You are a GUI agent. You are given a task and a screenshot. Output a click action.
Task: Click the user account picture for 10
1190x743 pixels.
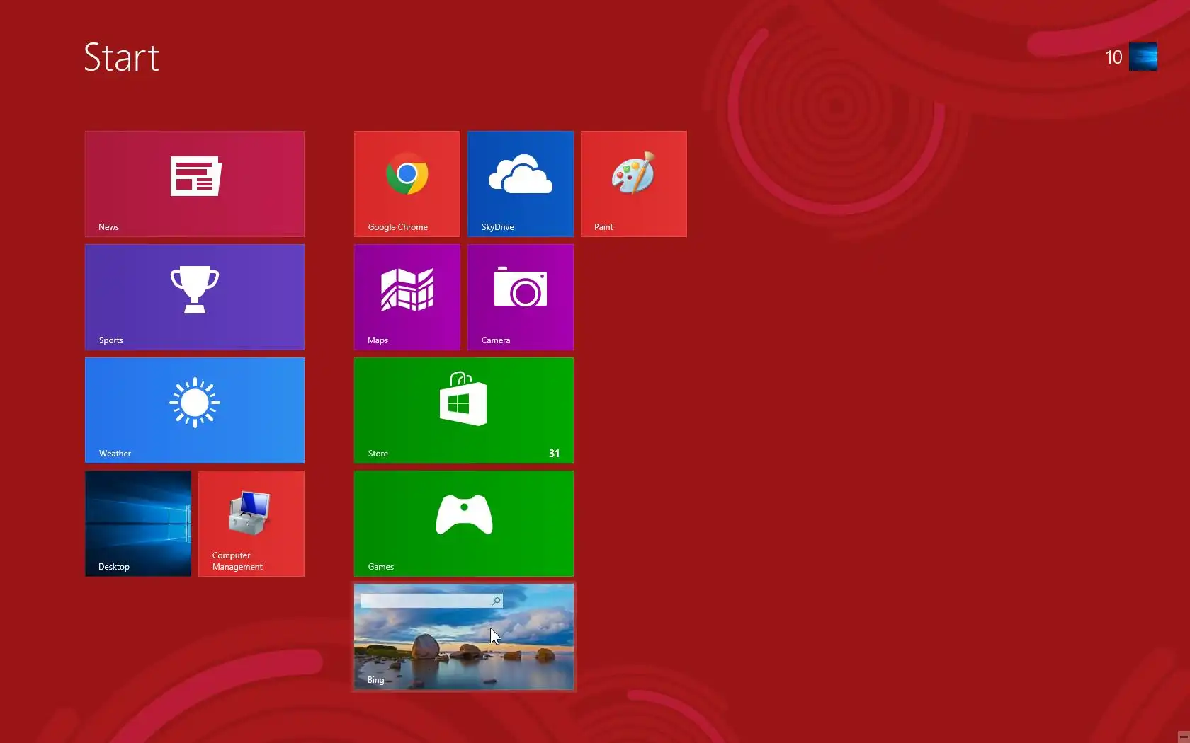pos(1143,57)
